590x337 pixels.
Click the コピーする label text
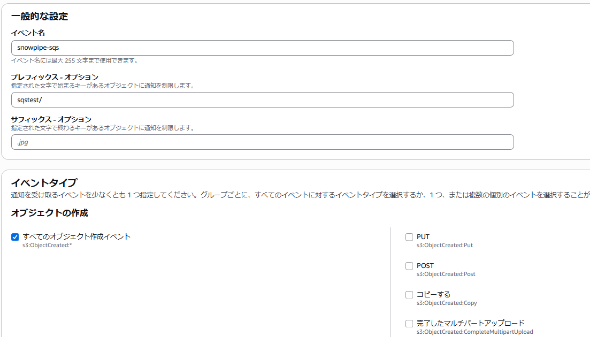click(433, 295)
